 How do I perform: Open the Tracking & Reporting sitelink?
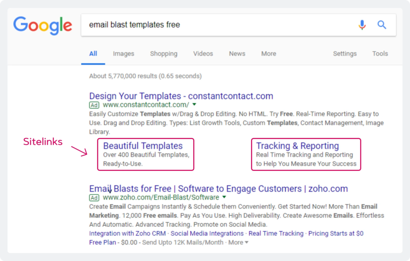click(297, 145)
